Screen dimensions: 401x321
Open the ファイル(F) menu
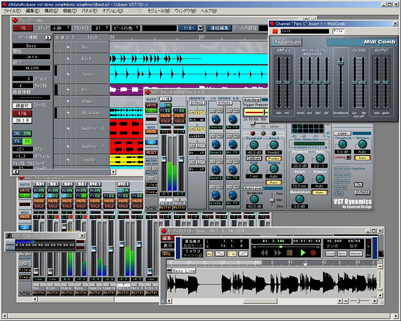coord(12,11)
